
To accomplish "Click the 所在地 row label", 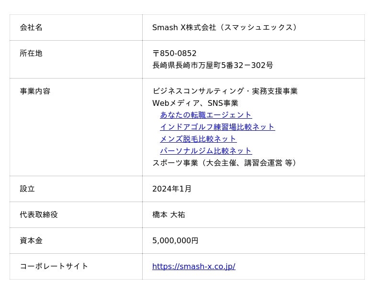I will (x=31, y=53).
